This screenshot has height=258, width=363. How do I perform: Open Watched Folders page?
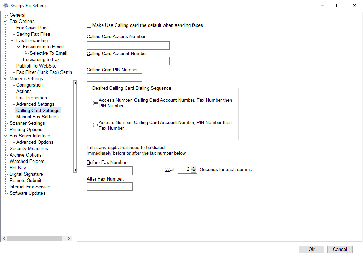tap(27, 162)
